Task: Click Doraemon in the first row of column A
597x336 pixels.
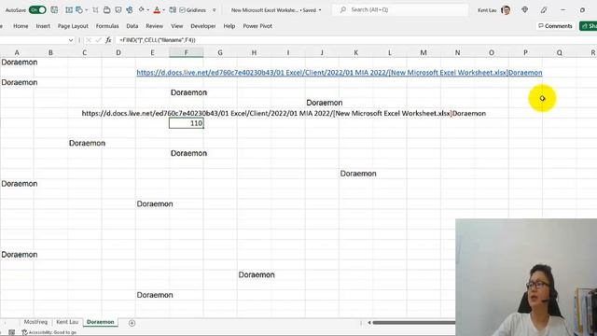Action: (x=19, y=63)
